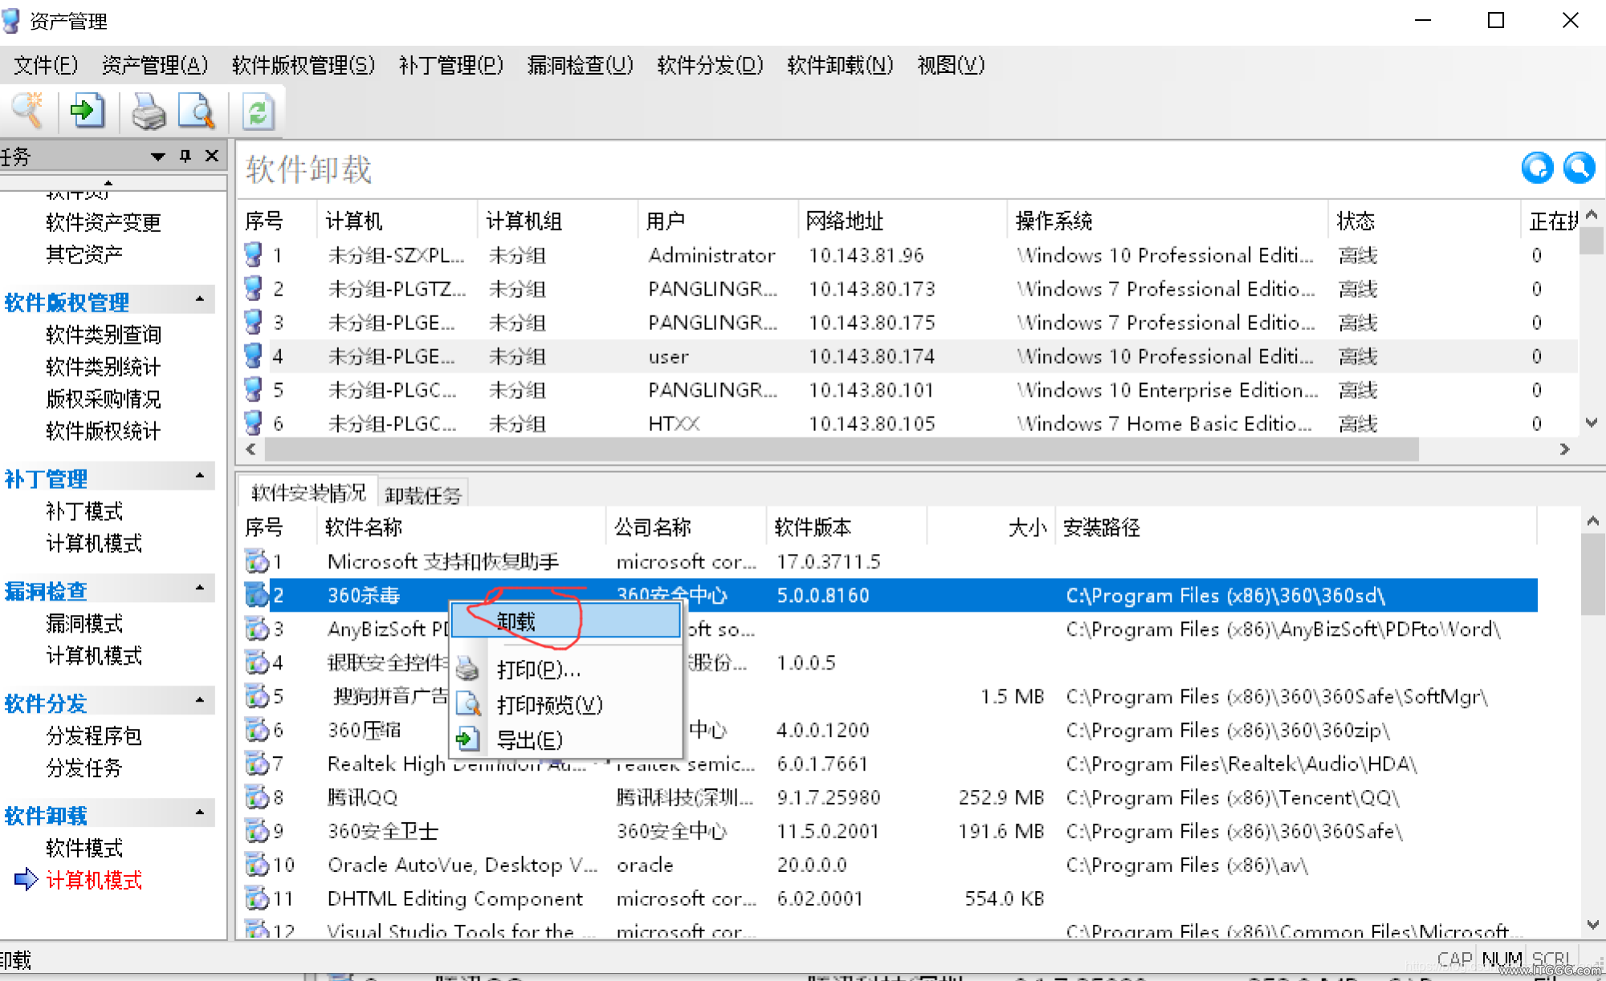
Task: Select 软件类别查询 in sidebar
Action: pyautogui.click(x=104, y=335)
